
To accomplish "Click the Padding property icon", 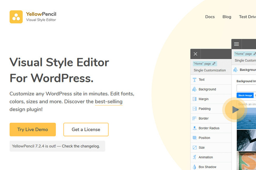I will pyautogui.click(x=195, y=109).
